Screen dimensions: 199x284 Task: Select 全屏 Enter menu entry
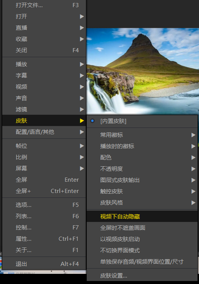click(x=44, y=180)
